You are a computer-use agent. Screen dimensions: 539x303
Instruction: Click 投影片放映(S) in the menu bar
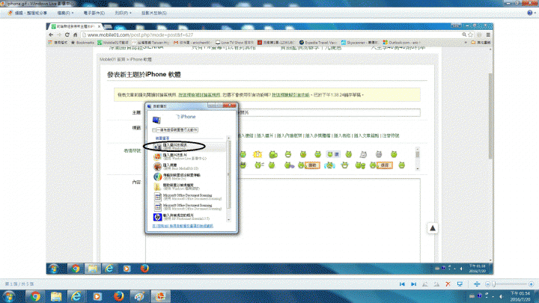(153, 13)
